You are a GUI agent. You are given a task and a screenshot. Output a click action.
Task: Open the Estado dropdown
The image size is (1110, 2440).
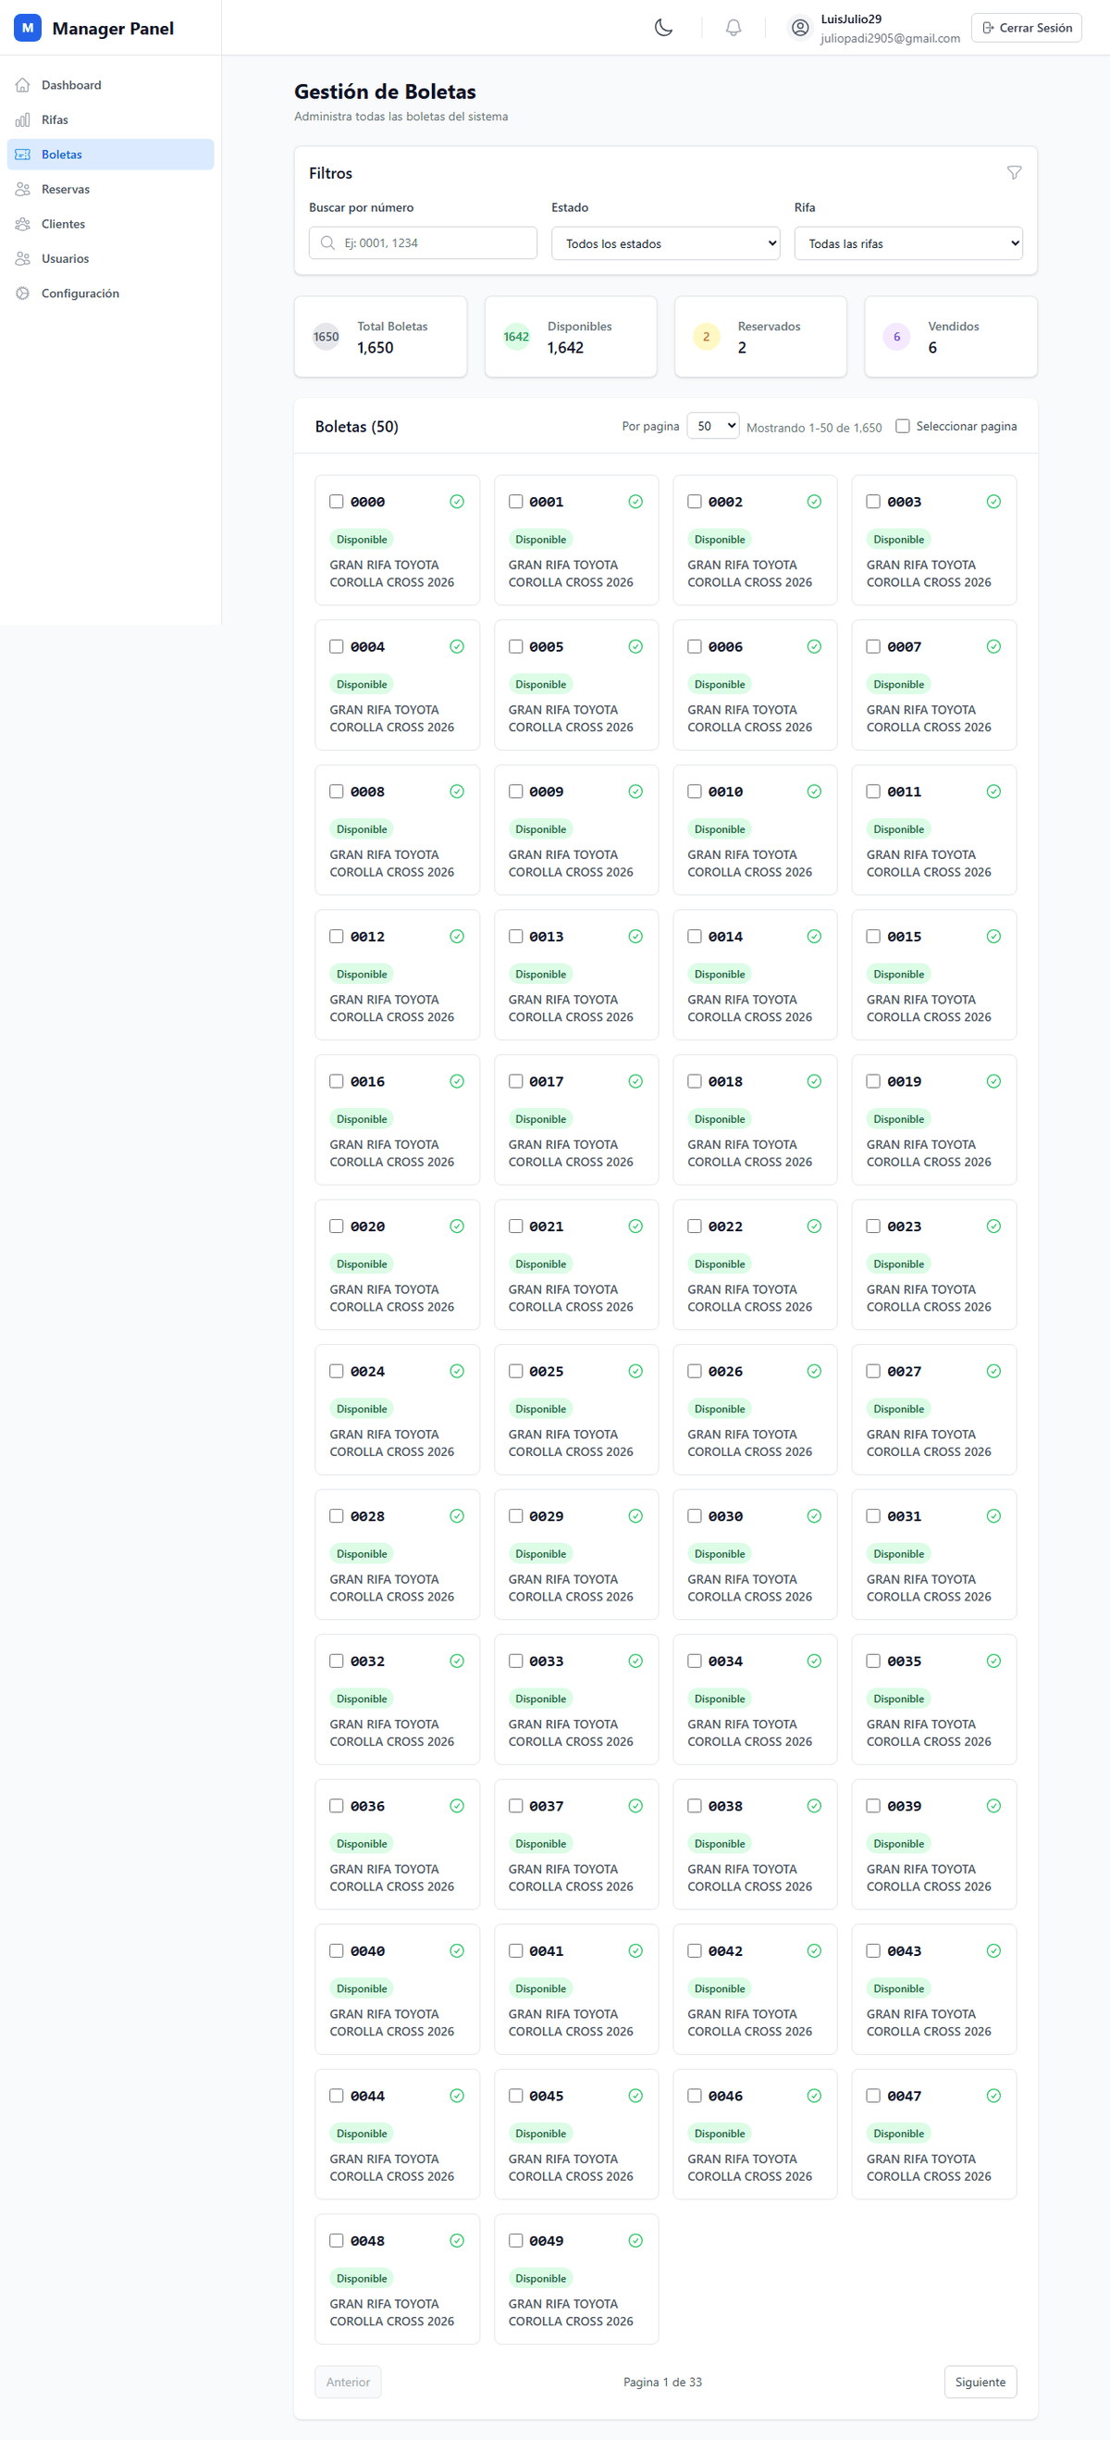coord(664,243)
